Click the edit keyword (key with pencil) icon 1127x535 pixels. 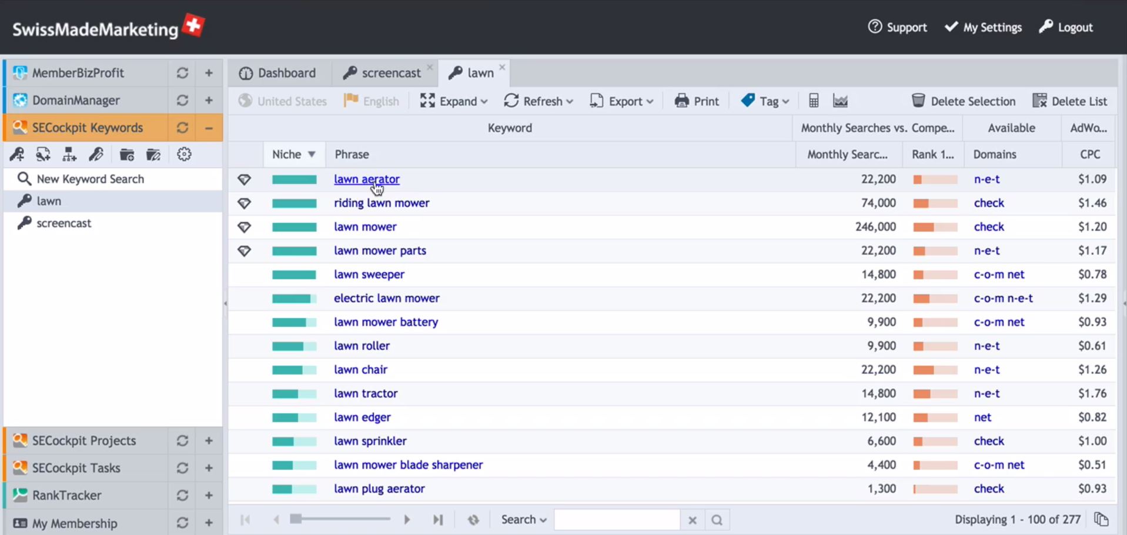click(x=96, y=155)
